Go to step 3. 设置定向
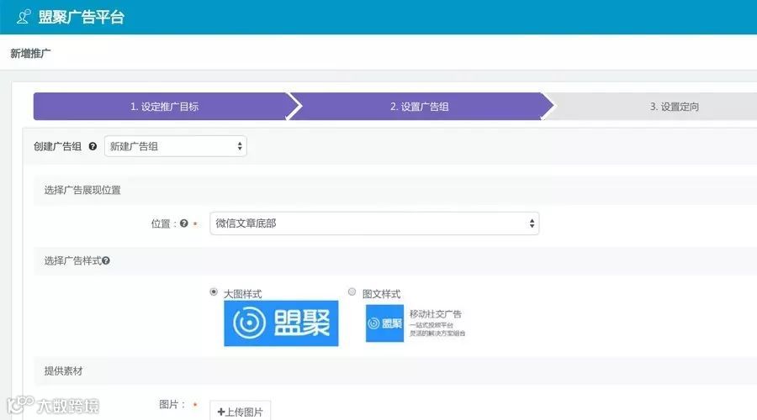The width and height of the screenshot is (757, 420). coord(675,107)
